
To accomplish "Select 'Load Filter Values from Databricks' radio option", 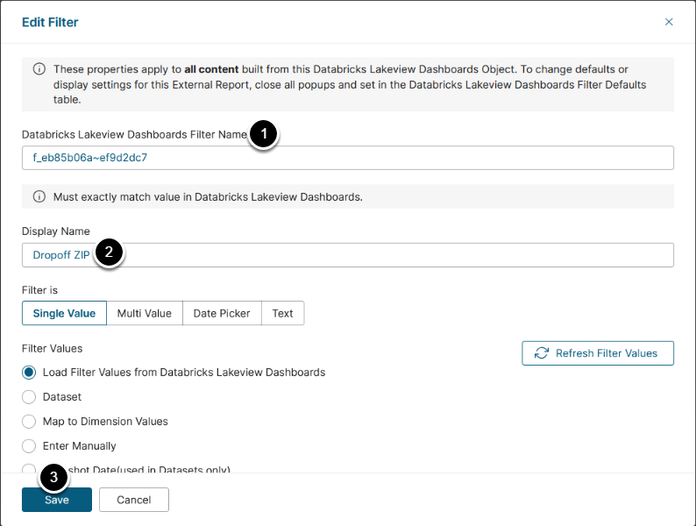I will pos(30,373).
